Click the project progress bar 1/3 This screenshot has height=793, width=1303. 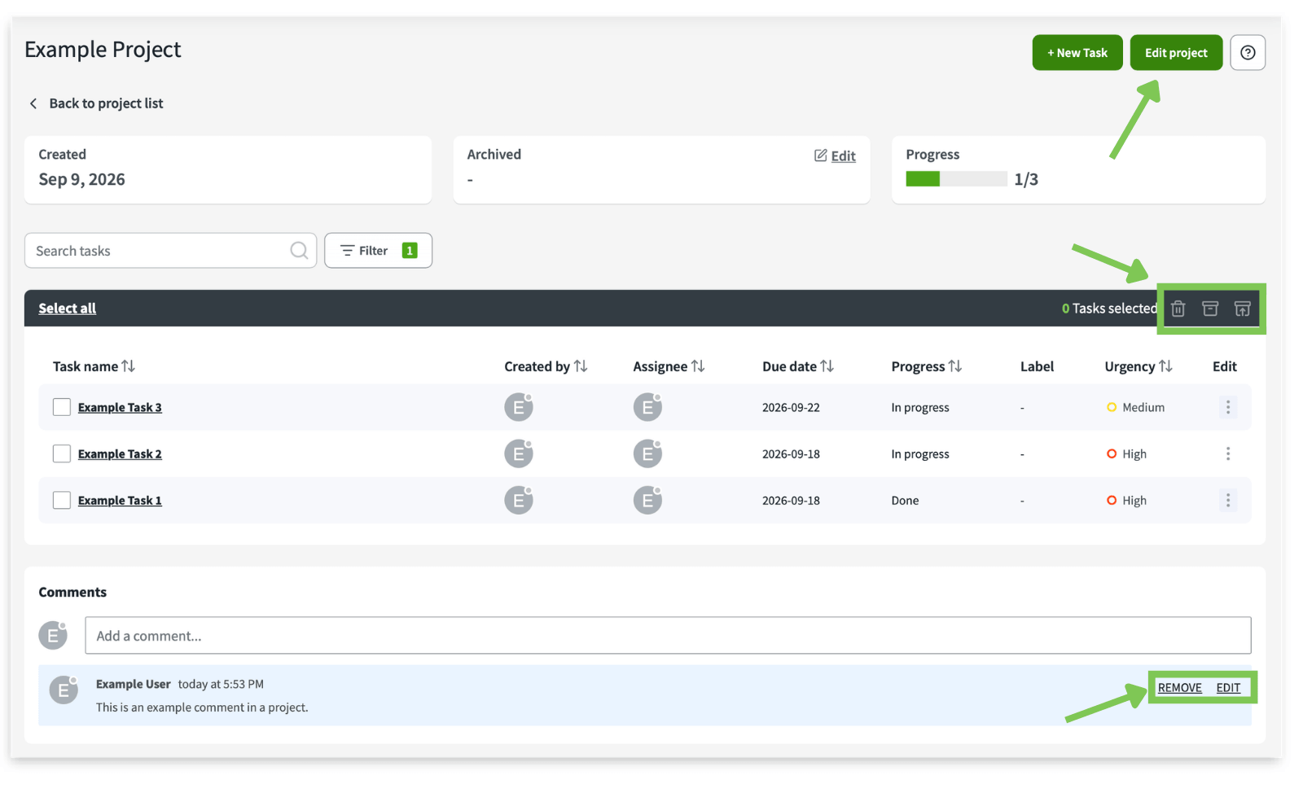tap(956, 179)
